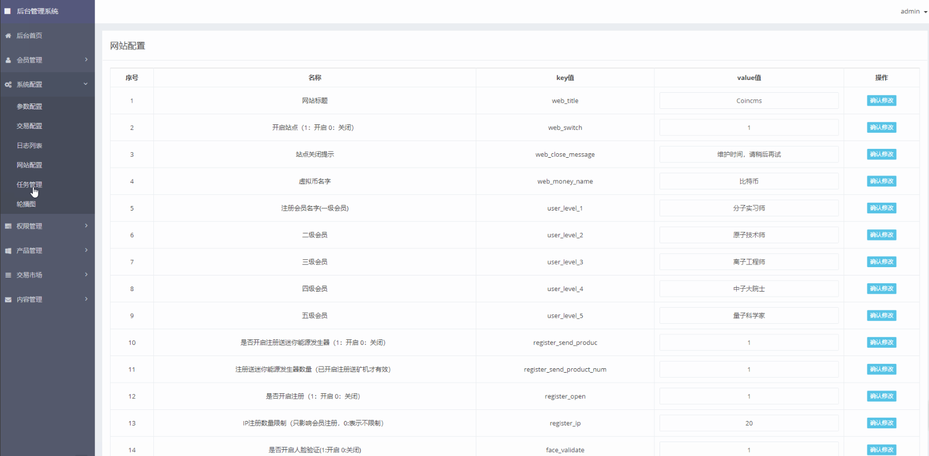The height and width of the screenshot is (456, 929).
Task: Click the icon beside 权限管理
Action: (8, 226)
